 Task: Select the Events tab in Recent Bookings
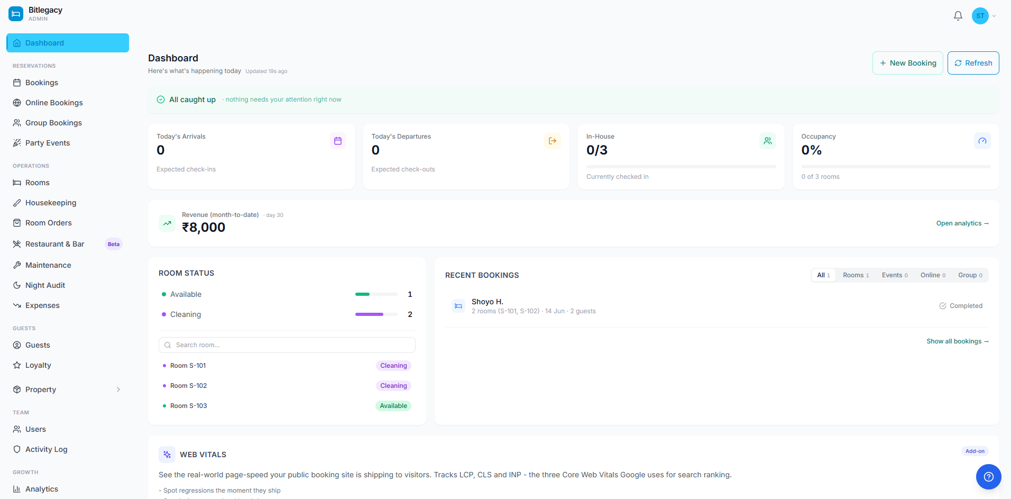click(895, 275)
